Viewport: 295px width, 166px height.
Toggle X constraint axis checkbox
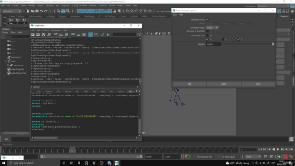pyautogui.click(x=207, y=39)
